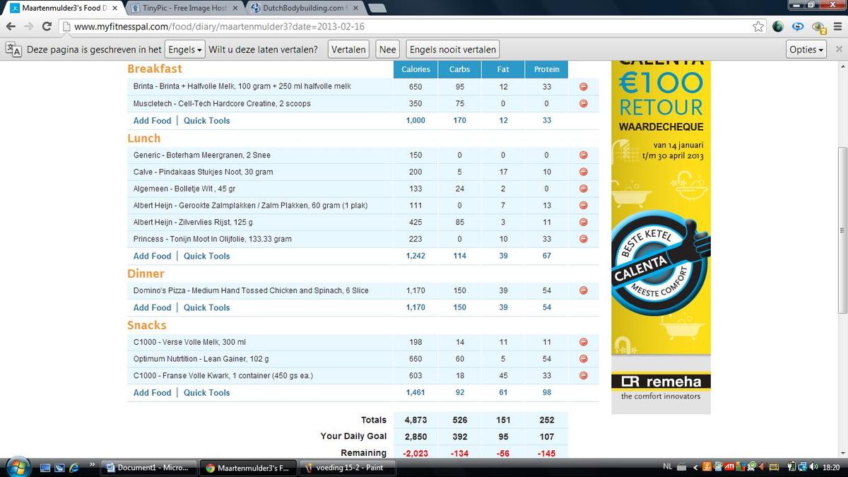The height and width of the screenshot is (477, 848).
Task: Open the voeding 15-2 Paint taskbar window
Action: pyautogui.click(x=346, y=468)
